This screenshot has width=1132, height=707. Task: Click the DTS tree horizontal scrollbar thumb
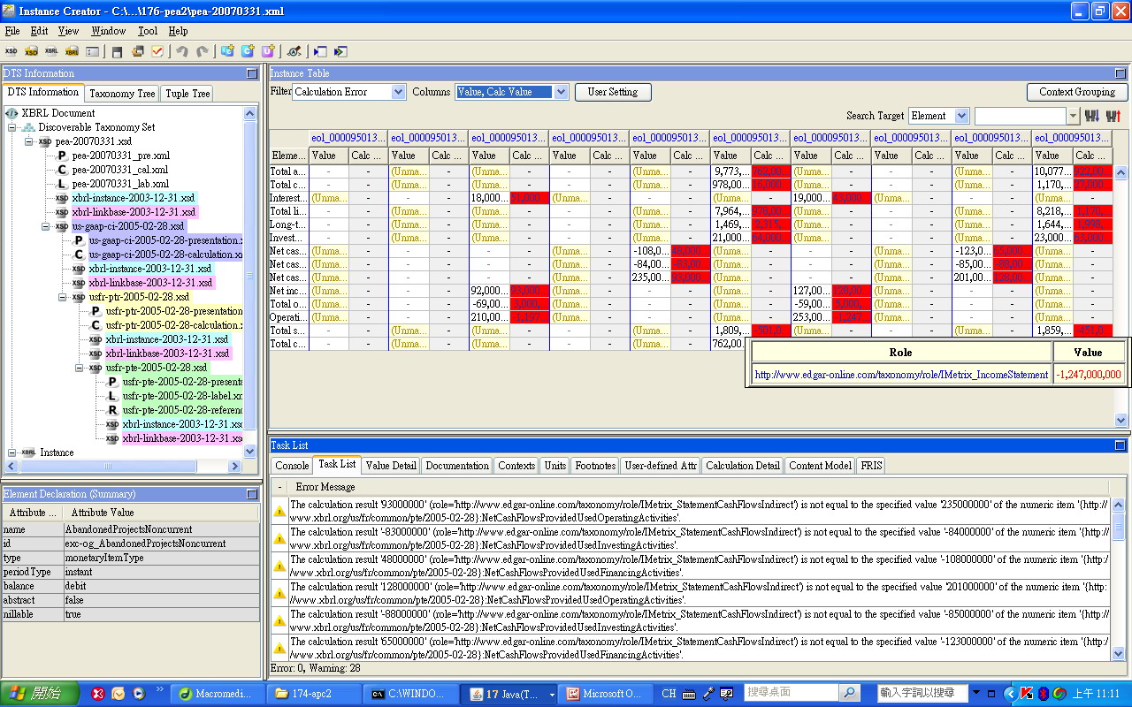pyautogui.click(x=108, y=466)
